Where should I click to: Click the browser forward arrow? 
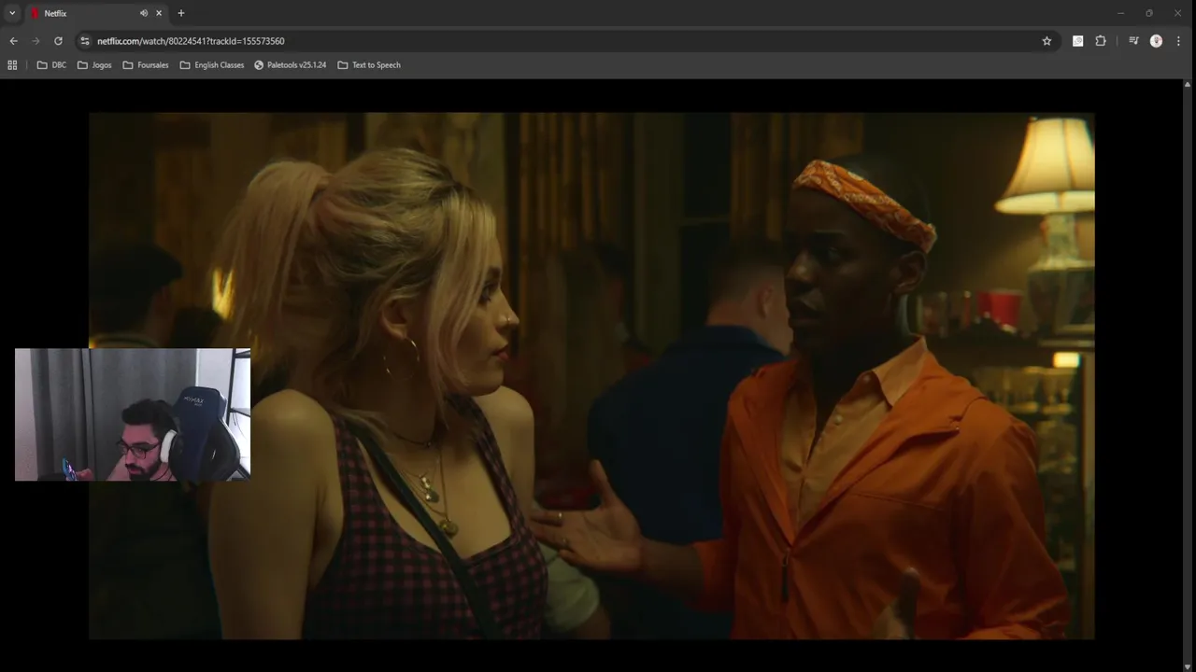point(36,41)
